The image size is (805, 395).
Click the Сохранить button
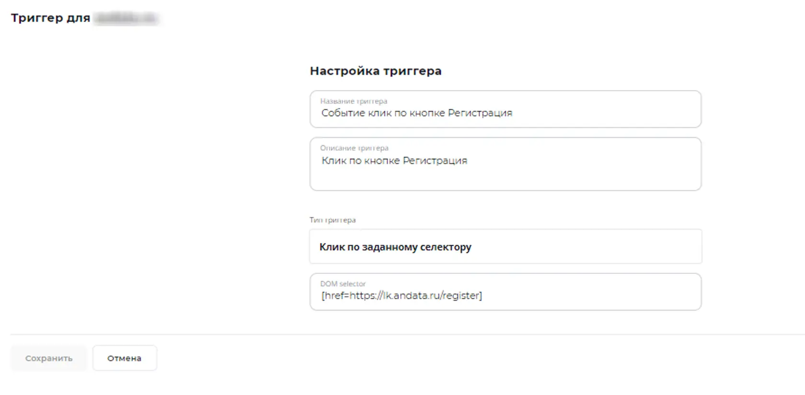pos(49,358)
